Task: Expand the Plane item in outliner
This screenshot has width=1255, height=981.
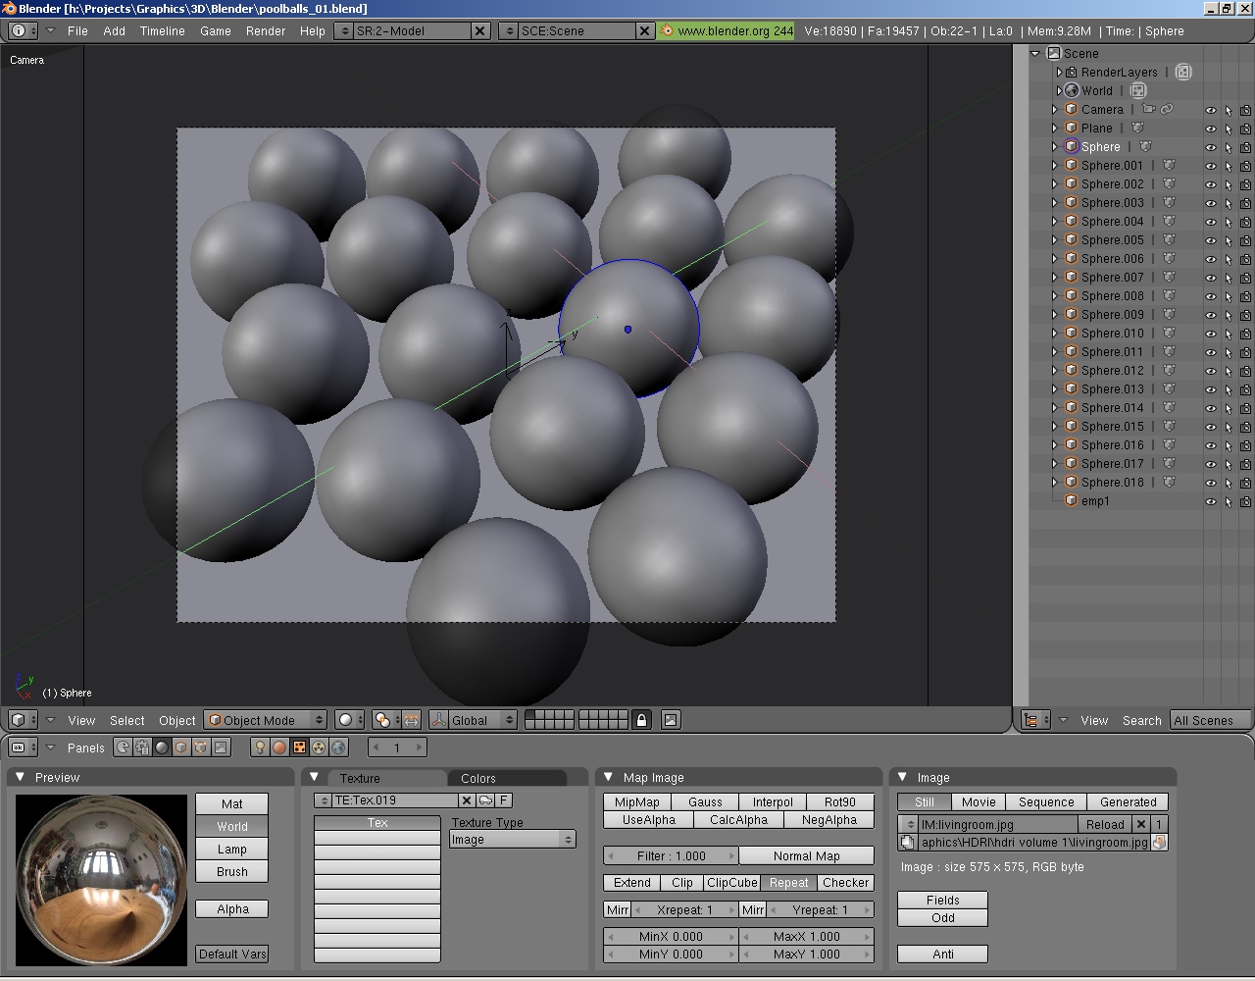Action: (1055, 129)
